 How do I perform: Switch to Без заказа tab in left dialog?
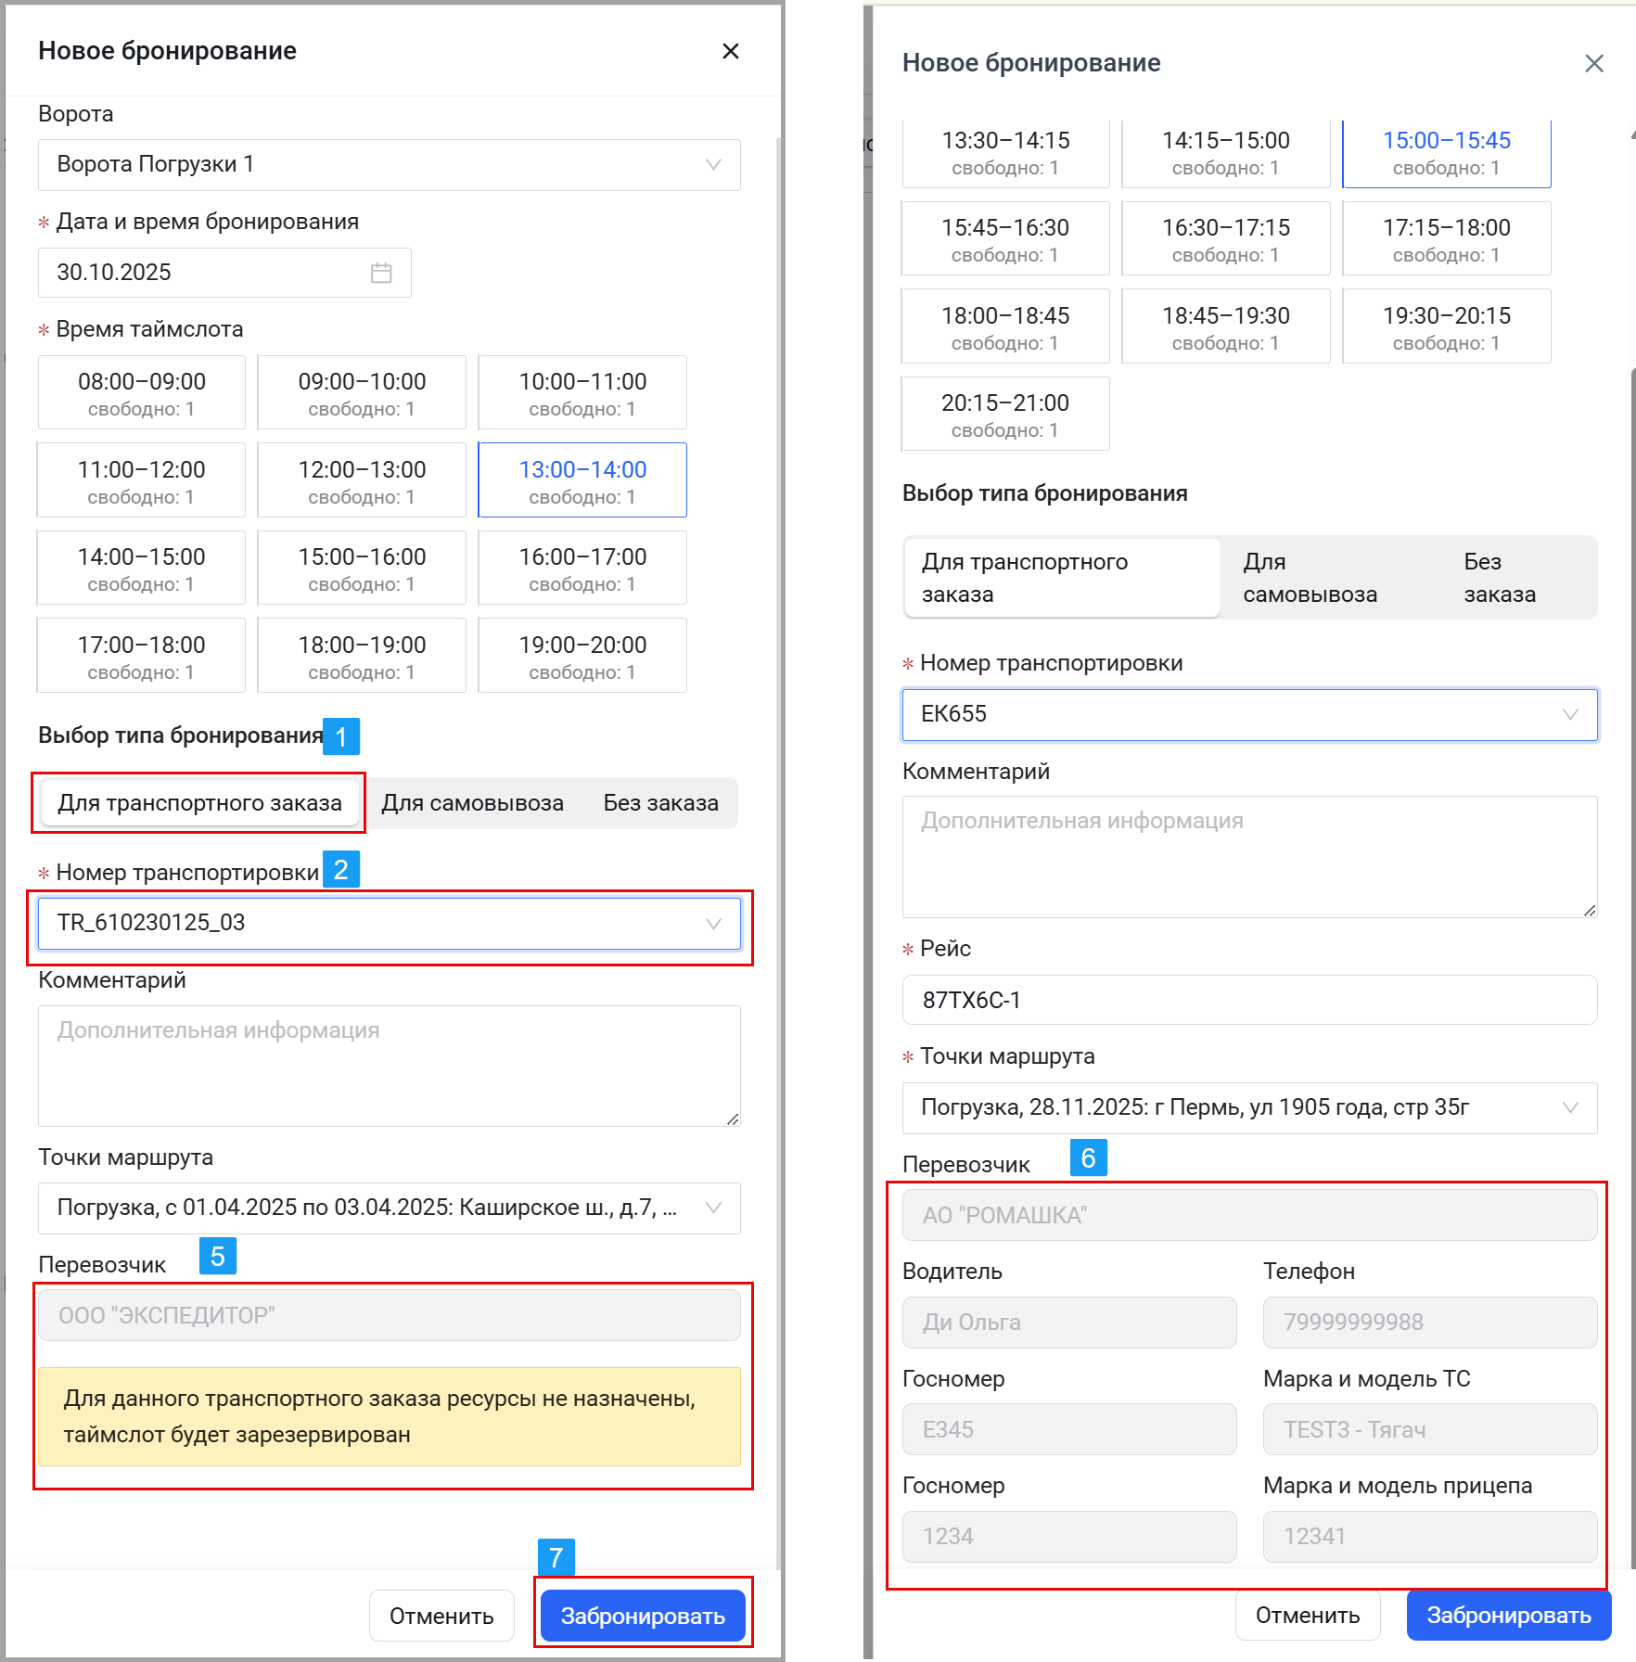point(660,803)
